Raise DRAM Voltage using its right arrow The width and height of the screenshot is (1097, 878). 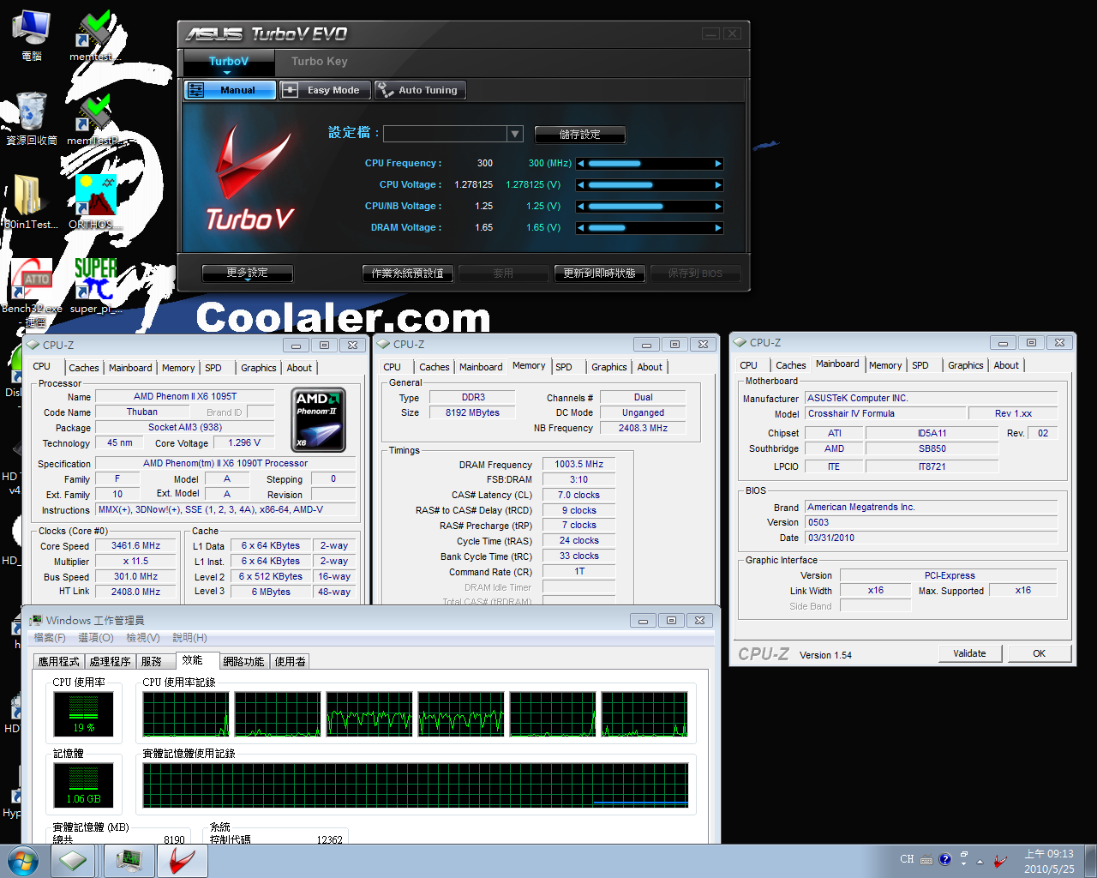pyautogui.click(x=718, y=227)
